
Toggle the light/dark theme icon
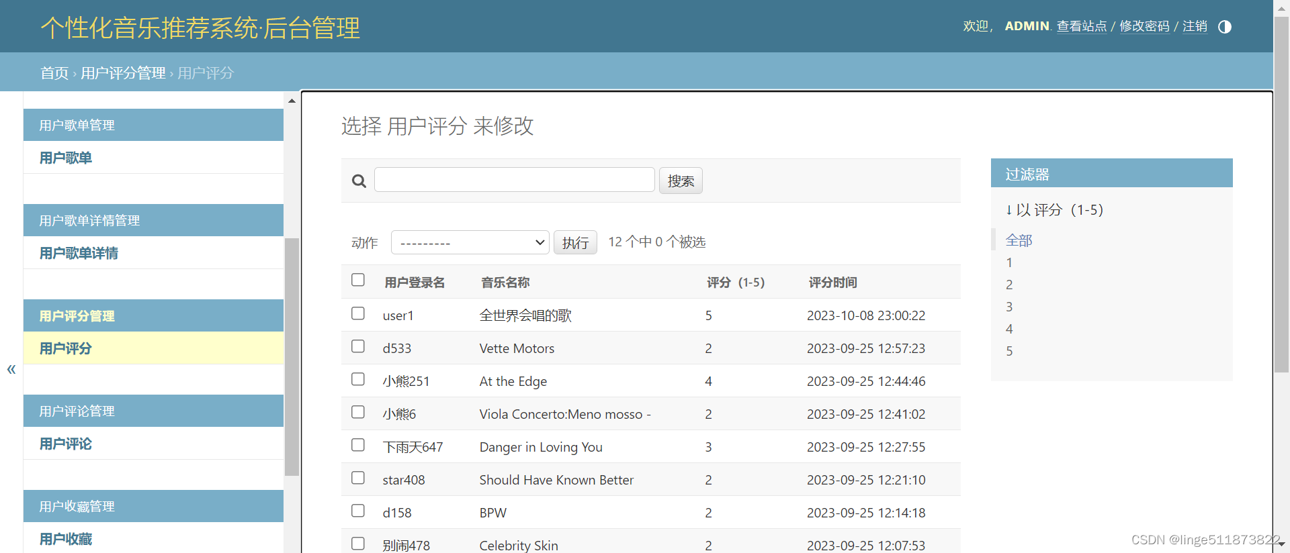pyautogui.click(x=1225, y=27)
